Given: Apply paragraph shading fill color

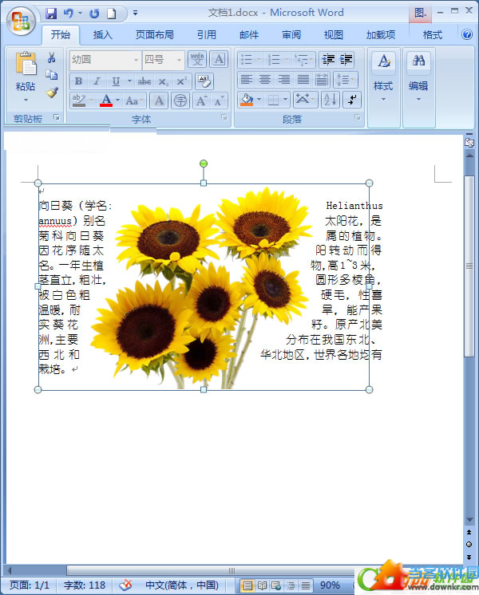Looking at the screenshot, I should (x=247, y=100).
